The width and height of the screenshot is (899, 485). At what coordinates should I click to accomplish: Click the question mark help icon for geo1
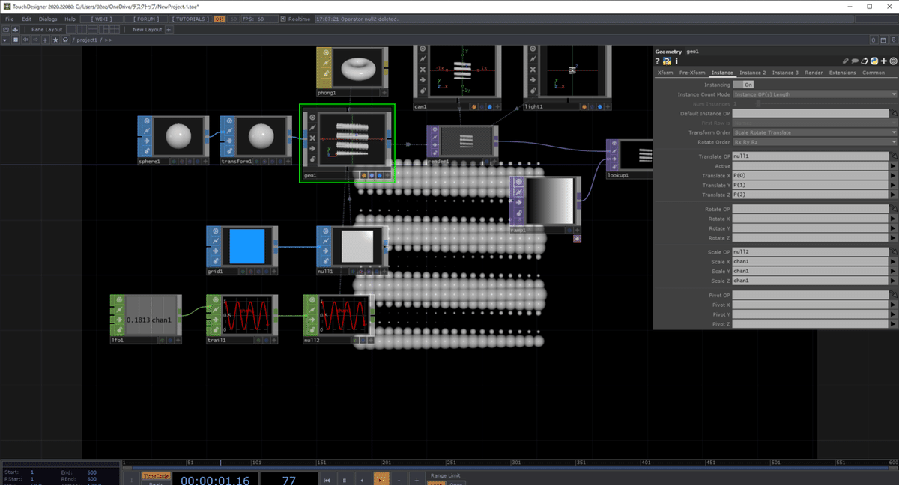coord(657,61)
